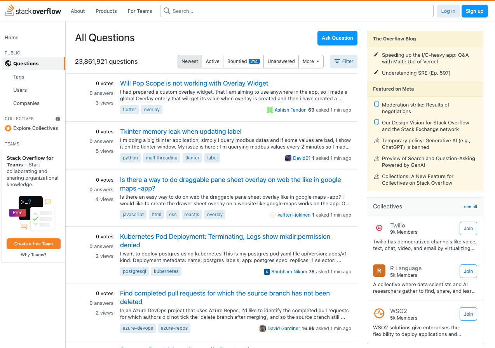Toggle the Active questions filter
The image size is (495, 348).
coord(212,61)
